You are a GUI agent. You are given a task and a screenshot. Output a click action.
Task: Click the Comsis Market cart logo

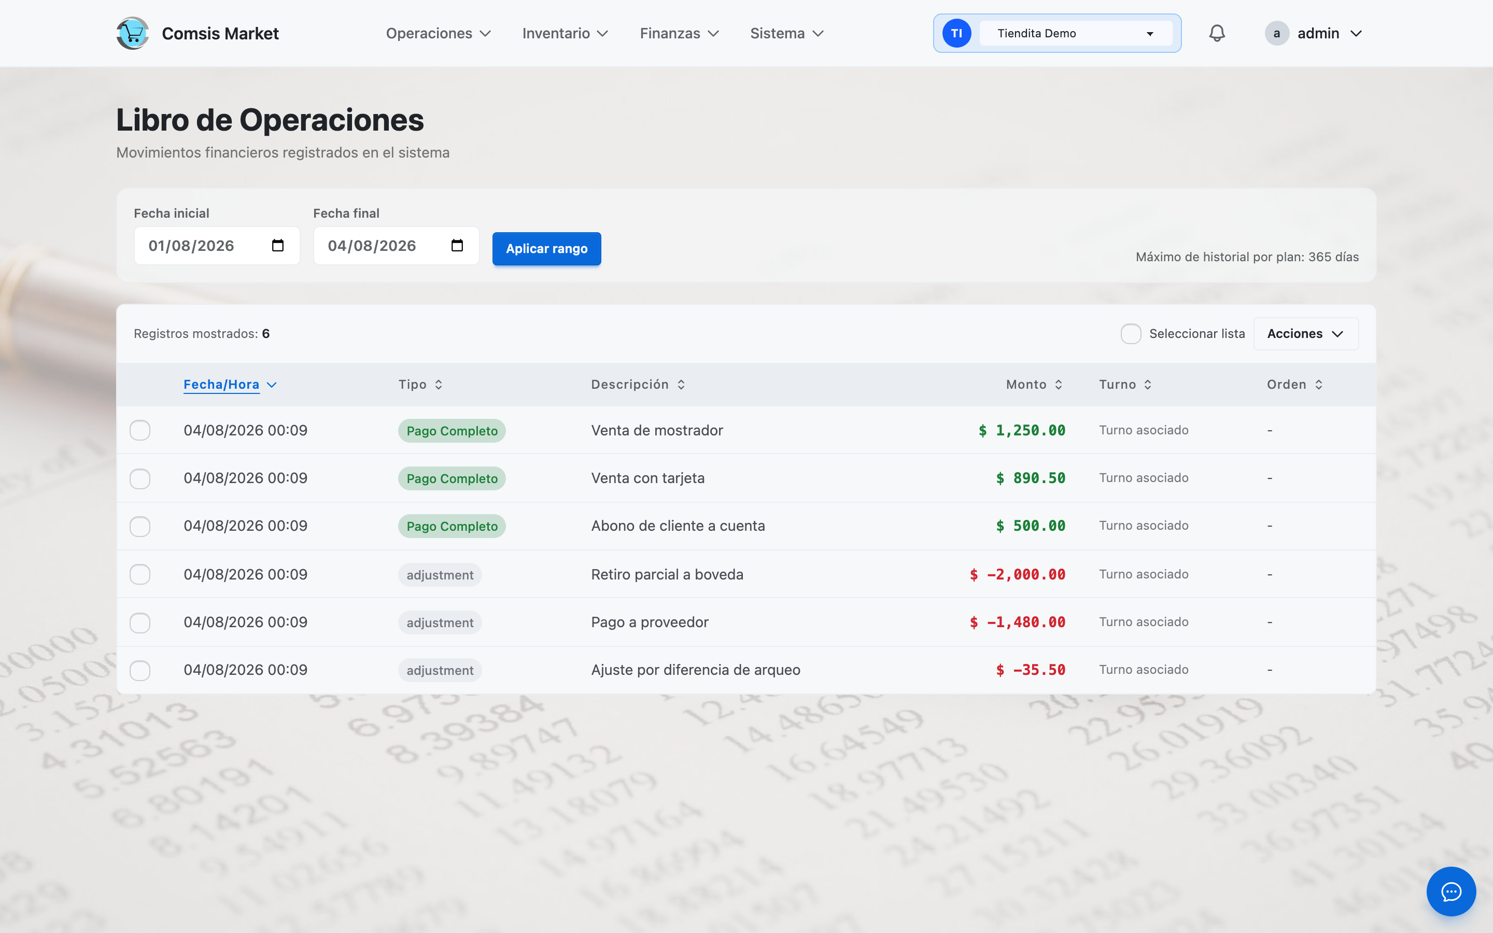point(133,33)
